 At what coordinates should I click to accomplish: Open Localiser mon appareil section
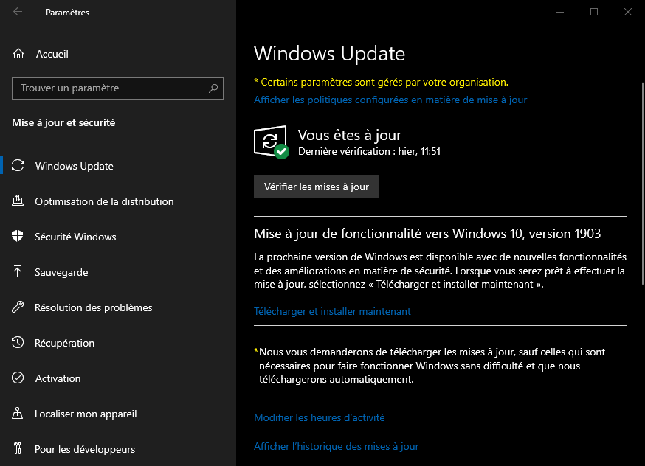coord(86,414)
